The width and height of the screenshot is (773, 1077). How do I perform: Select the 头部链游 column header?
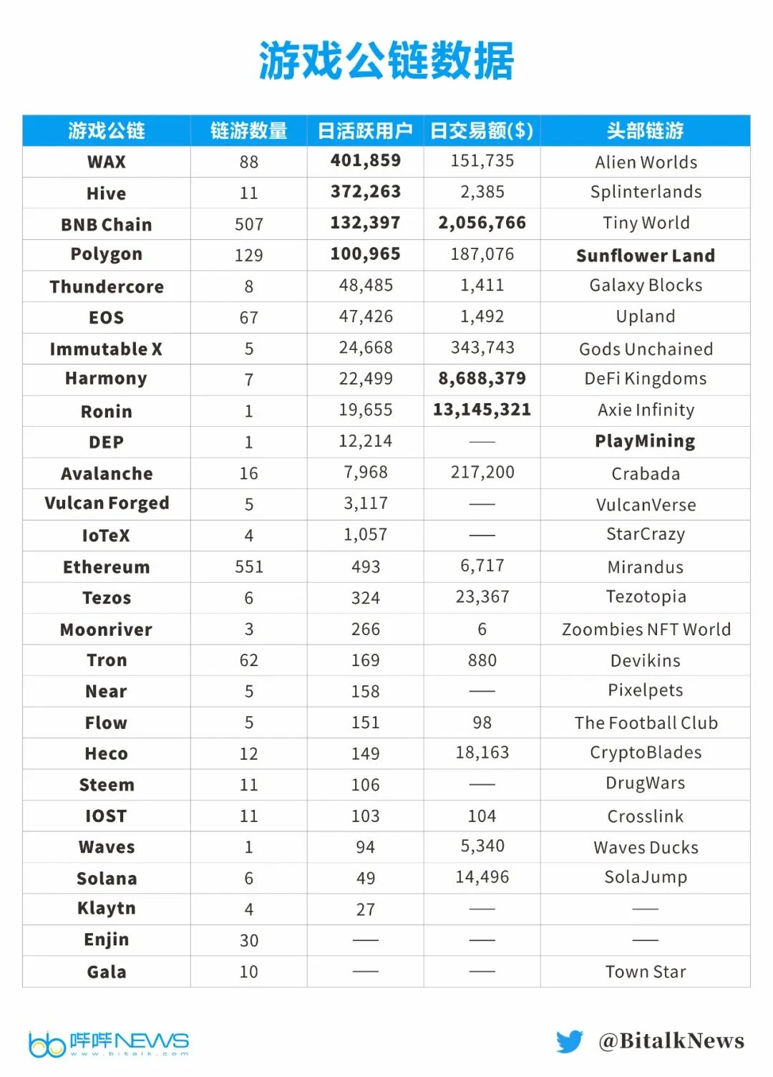point(645,131)
